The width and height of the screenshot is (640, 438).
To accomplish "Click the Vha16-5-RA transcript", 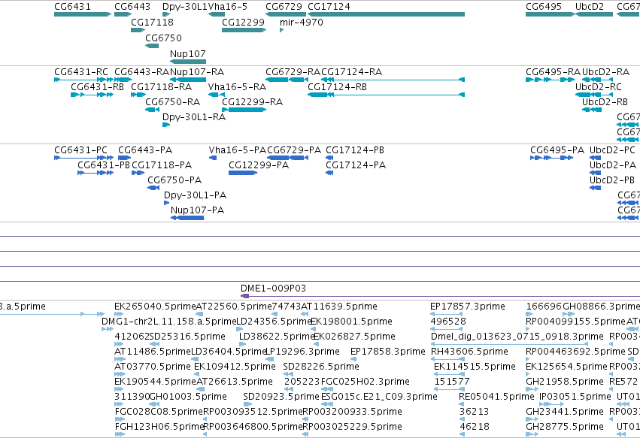I will click(217, 95).
